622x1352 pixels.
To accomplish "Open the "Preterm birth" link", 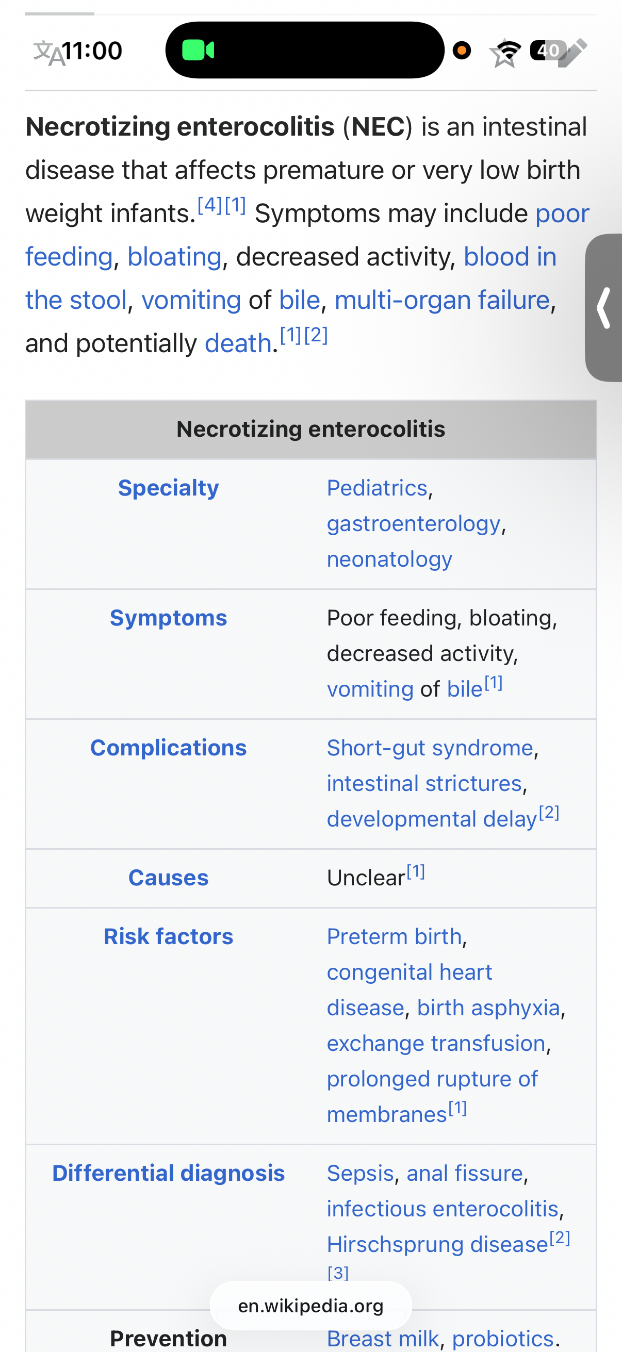I will (394, 937).
